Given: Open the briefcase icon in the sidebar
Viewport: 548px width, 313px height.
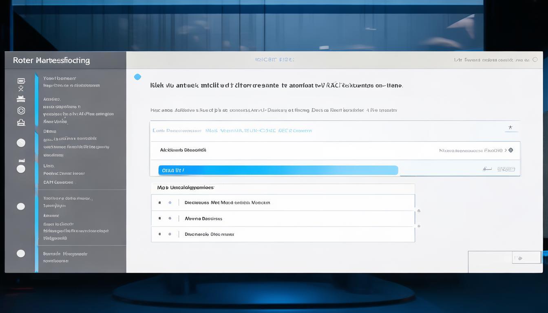Looking at the screenshot, I should pyautogui.click(x=21, y=122).
